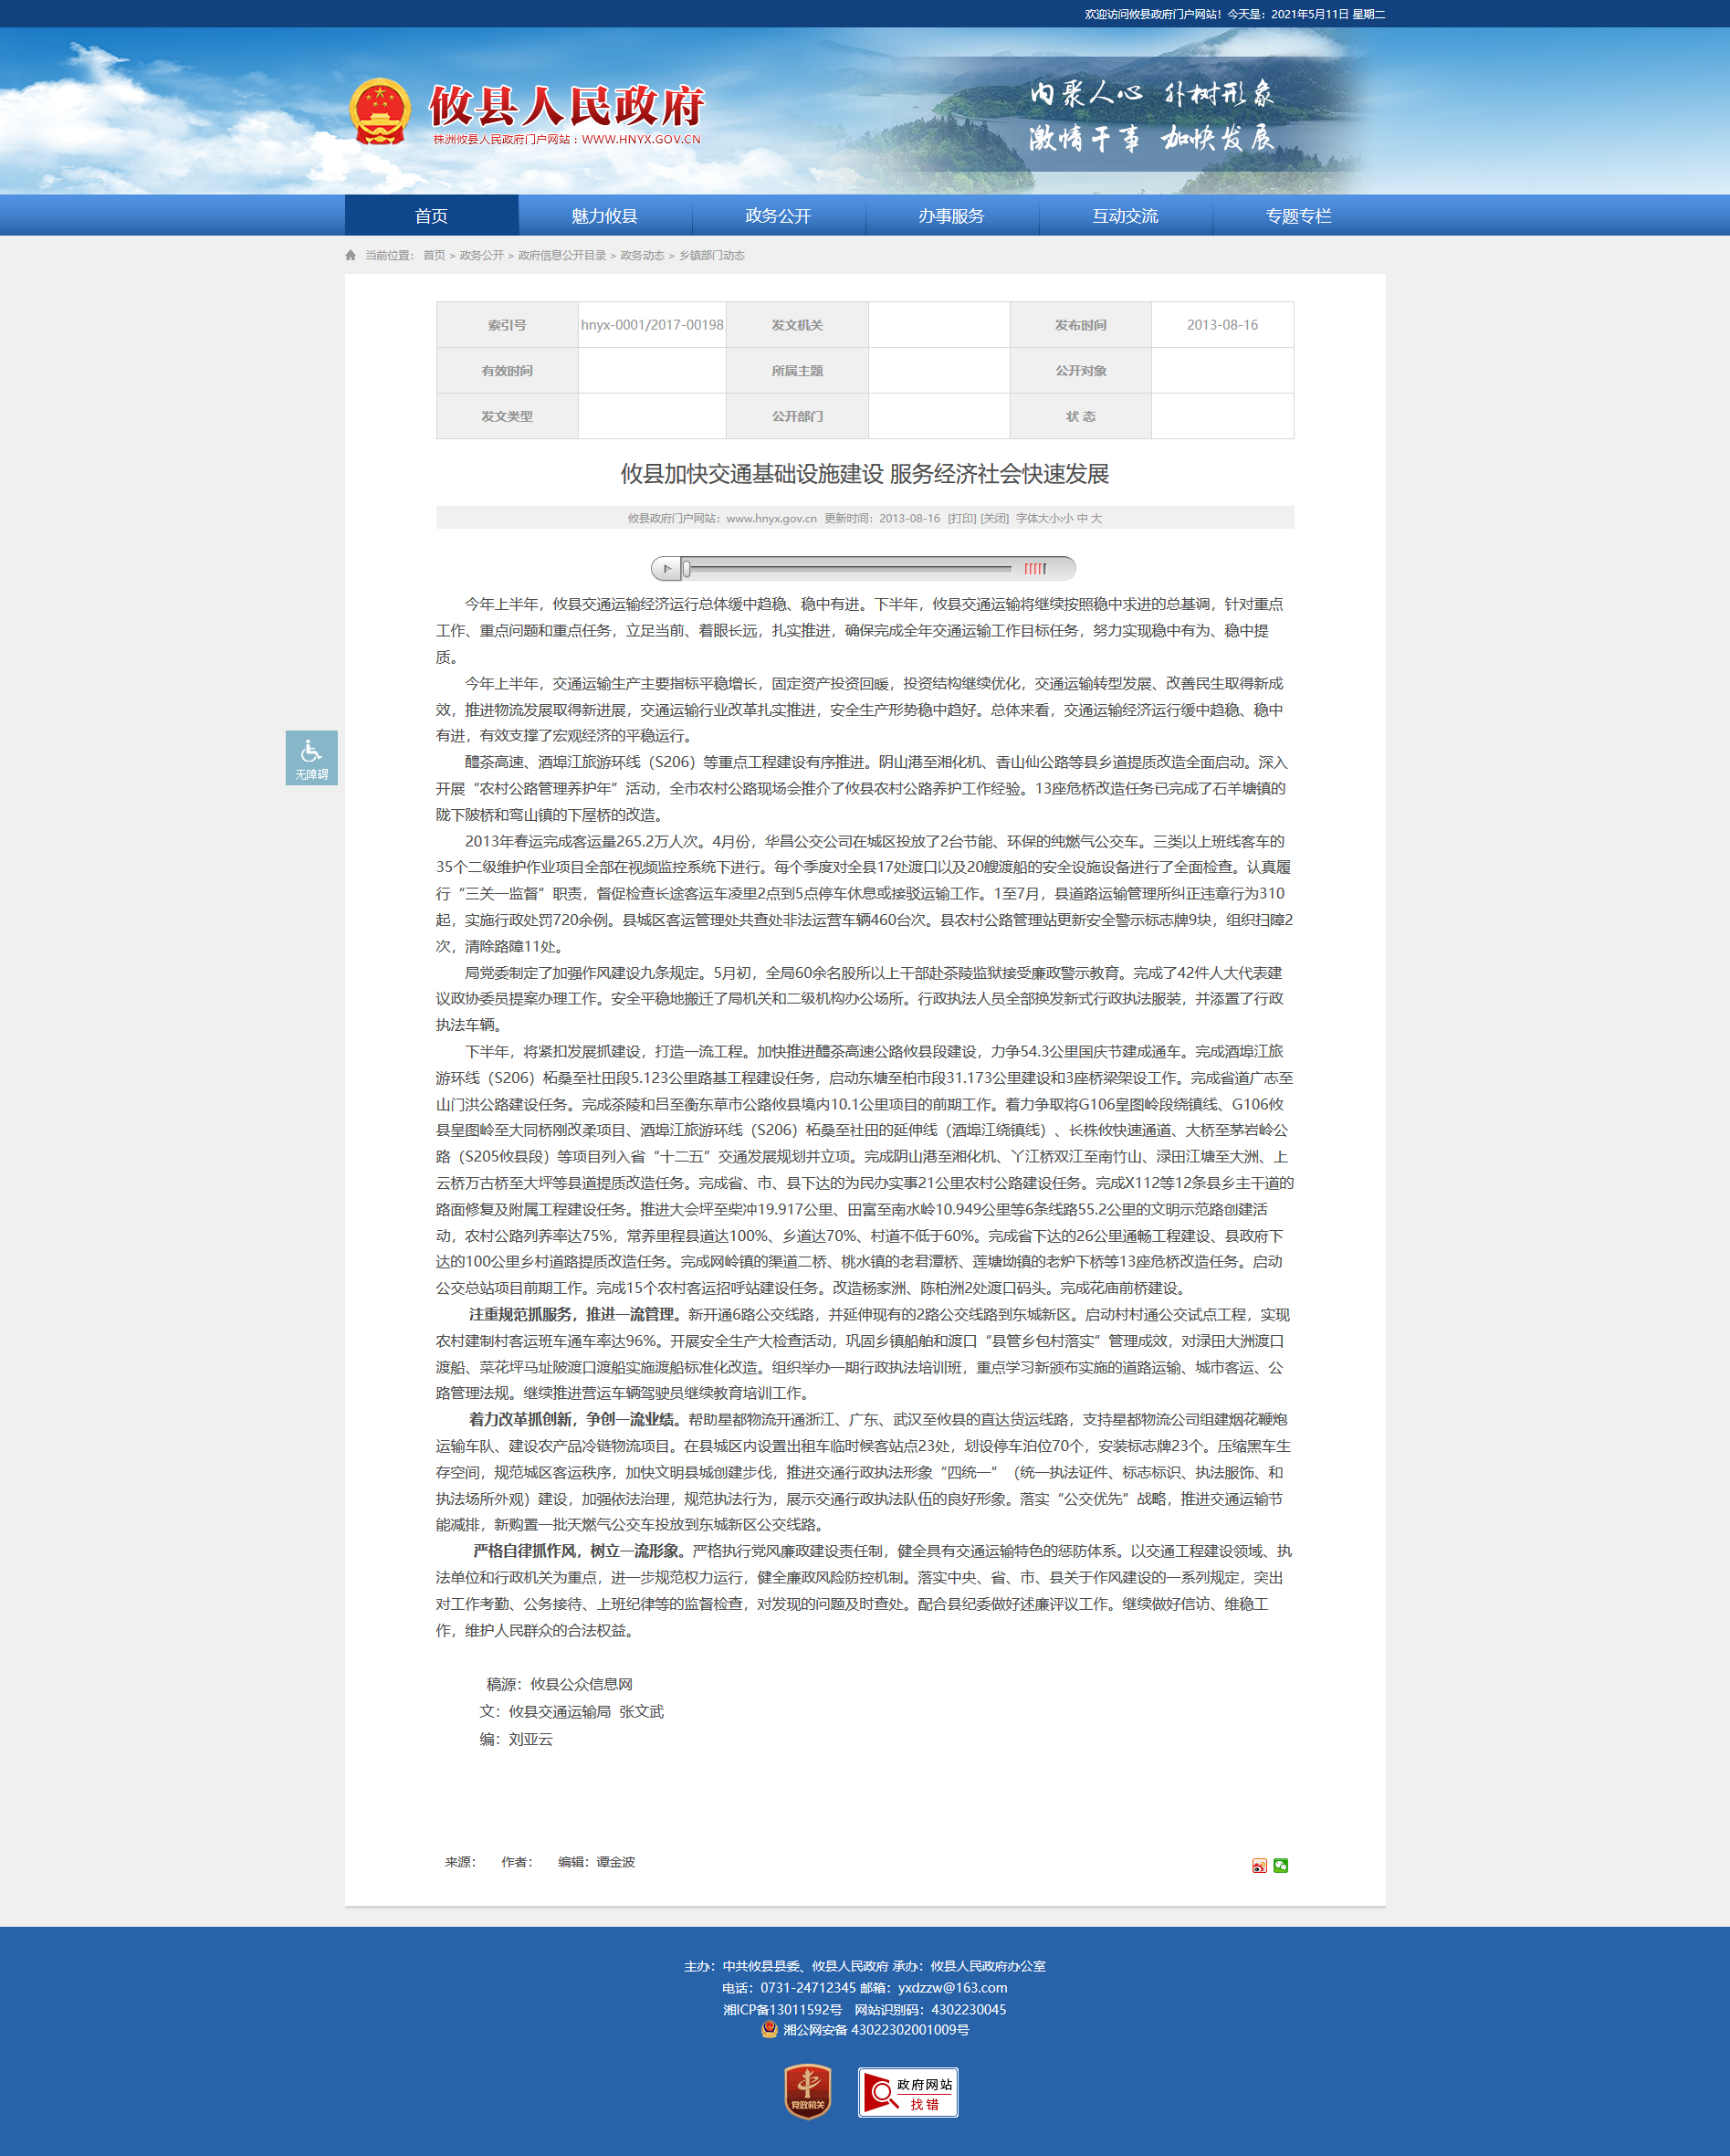Go to 办事服务 menu item
The width and height of the screenshot is (1730, 2156).
[x=951, y=216]
